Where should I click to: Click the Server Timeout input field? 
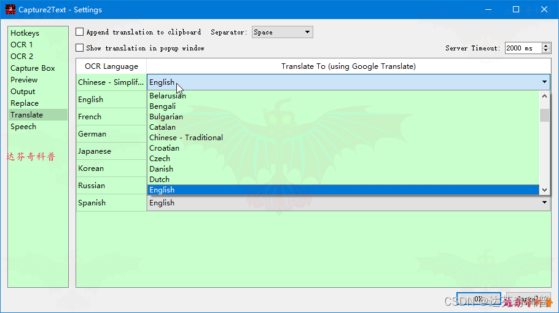point(523,48)
